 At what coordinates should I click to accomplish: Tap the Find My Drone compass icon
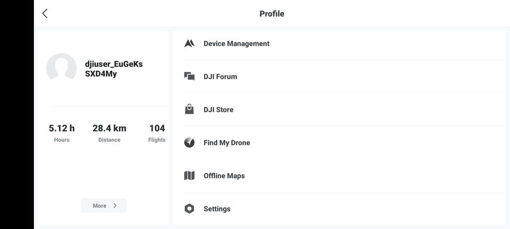point(189,142)
